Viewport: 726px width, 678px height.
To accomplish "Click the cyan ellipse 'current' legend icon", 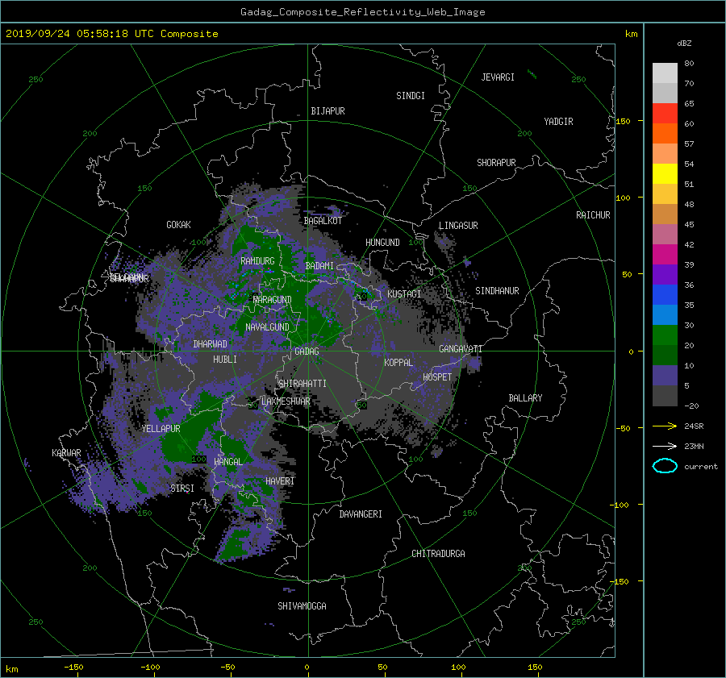I will click(665, 466).
